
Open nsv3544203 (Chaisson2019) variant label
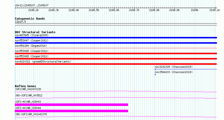point(174,72)
